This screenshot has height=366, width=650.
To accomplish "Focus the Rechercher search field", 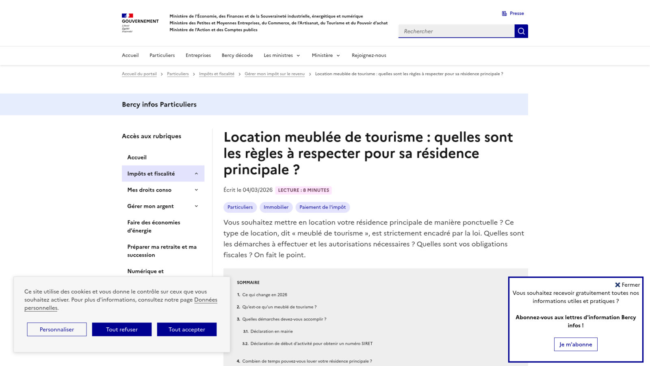I will point(456,31).
